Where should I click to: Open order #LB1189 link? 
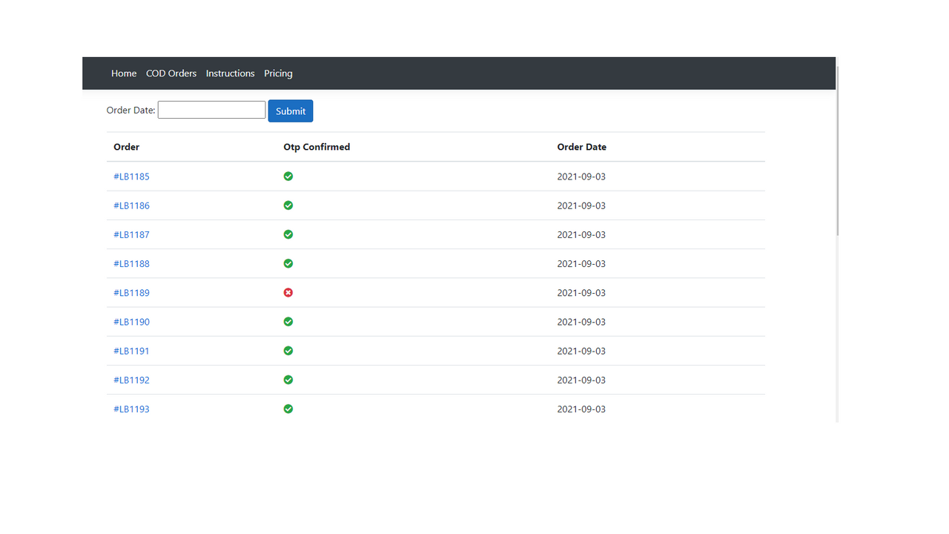click(131, 292)
